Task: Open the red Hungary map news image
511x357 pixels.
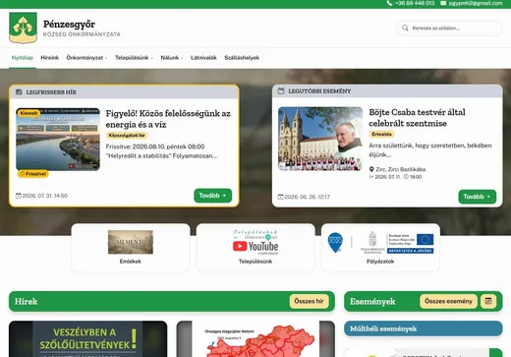Action: [255, 338]
